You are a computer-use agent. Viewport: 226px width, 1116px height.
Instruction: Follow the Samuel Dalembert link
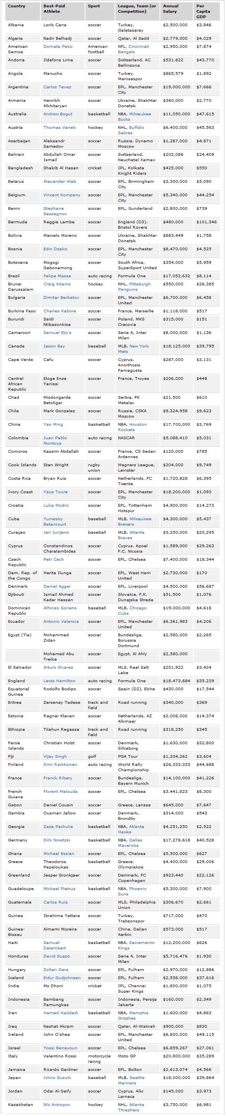(x=55, y=945)
